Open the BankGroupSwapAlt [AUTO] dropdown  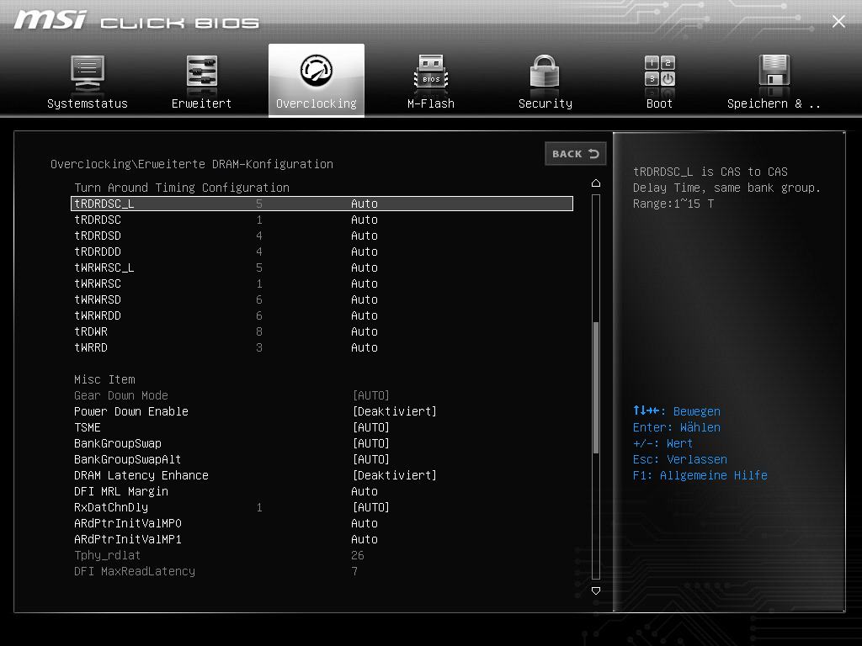(x=371, y=459)
